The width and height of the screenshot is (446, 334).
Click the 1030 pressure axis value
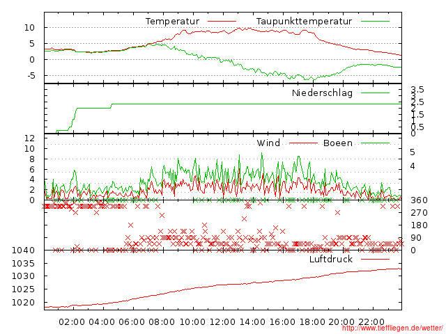coord(23,276)
